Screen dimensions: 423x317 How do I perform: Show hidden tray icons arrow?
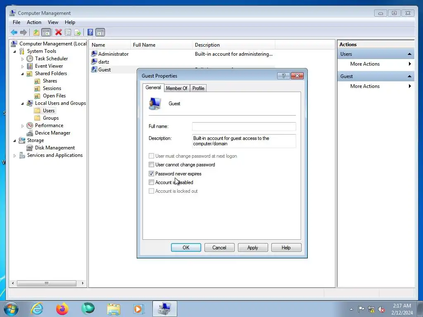click(x=351, y=309)
